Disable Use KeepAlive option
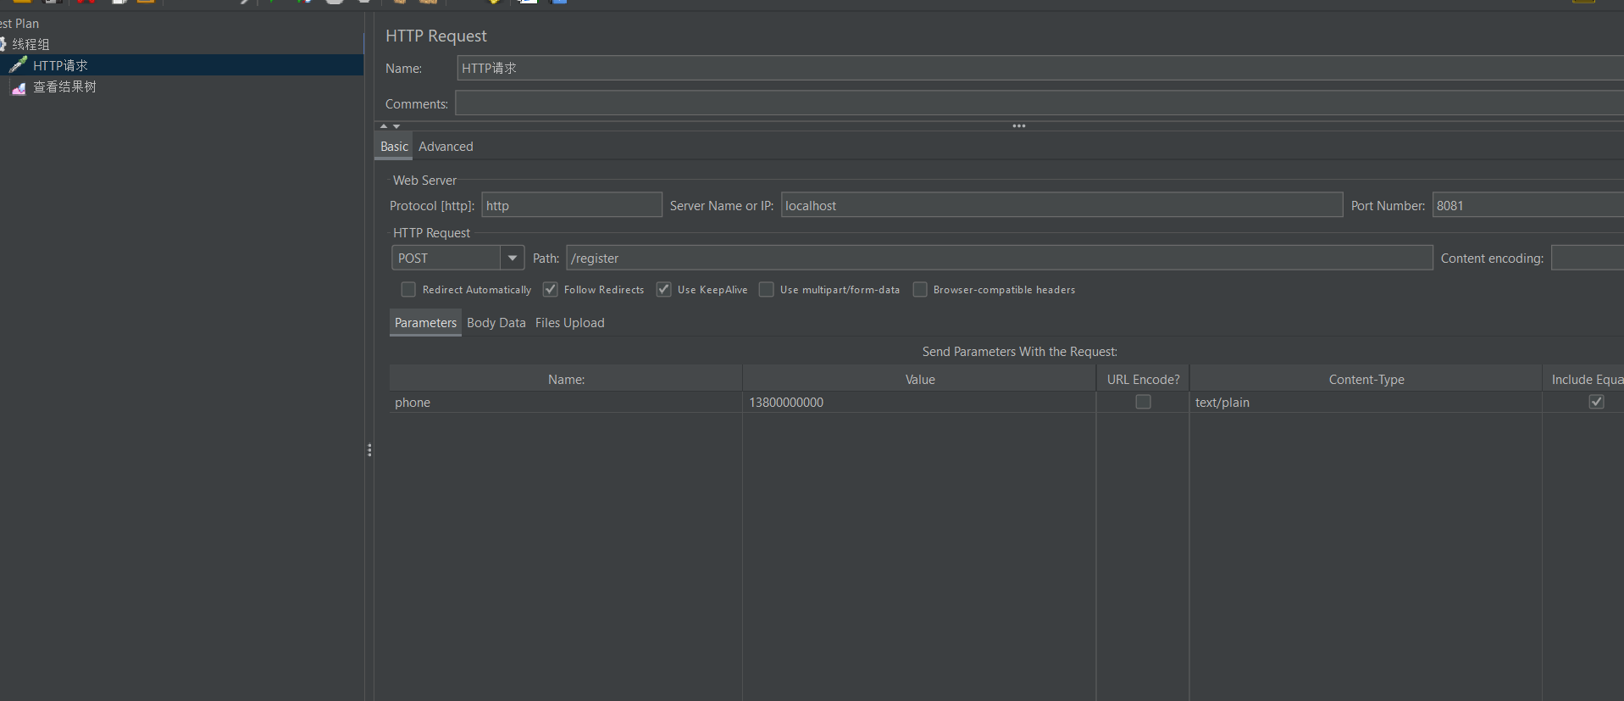The image size is (1624, 701). tap(664, 290)
